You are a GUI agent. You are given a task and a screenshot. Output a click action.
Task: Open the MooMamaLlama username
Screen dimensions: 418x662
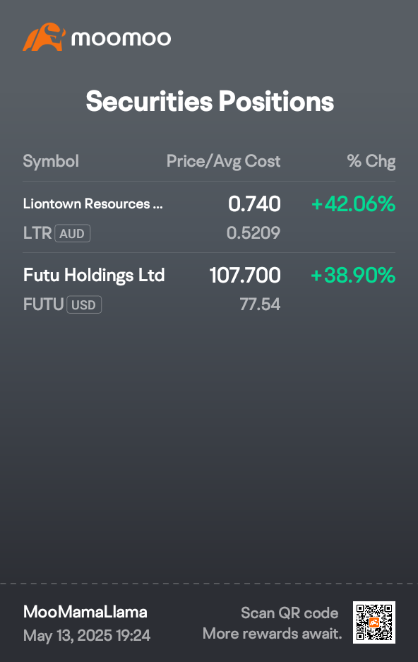[85, 612]
